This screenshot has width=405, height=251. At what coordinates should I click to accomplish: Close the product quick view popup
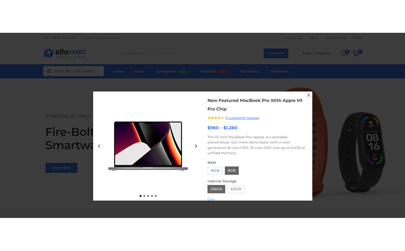[308, 95]
